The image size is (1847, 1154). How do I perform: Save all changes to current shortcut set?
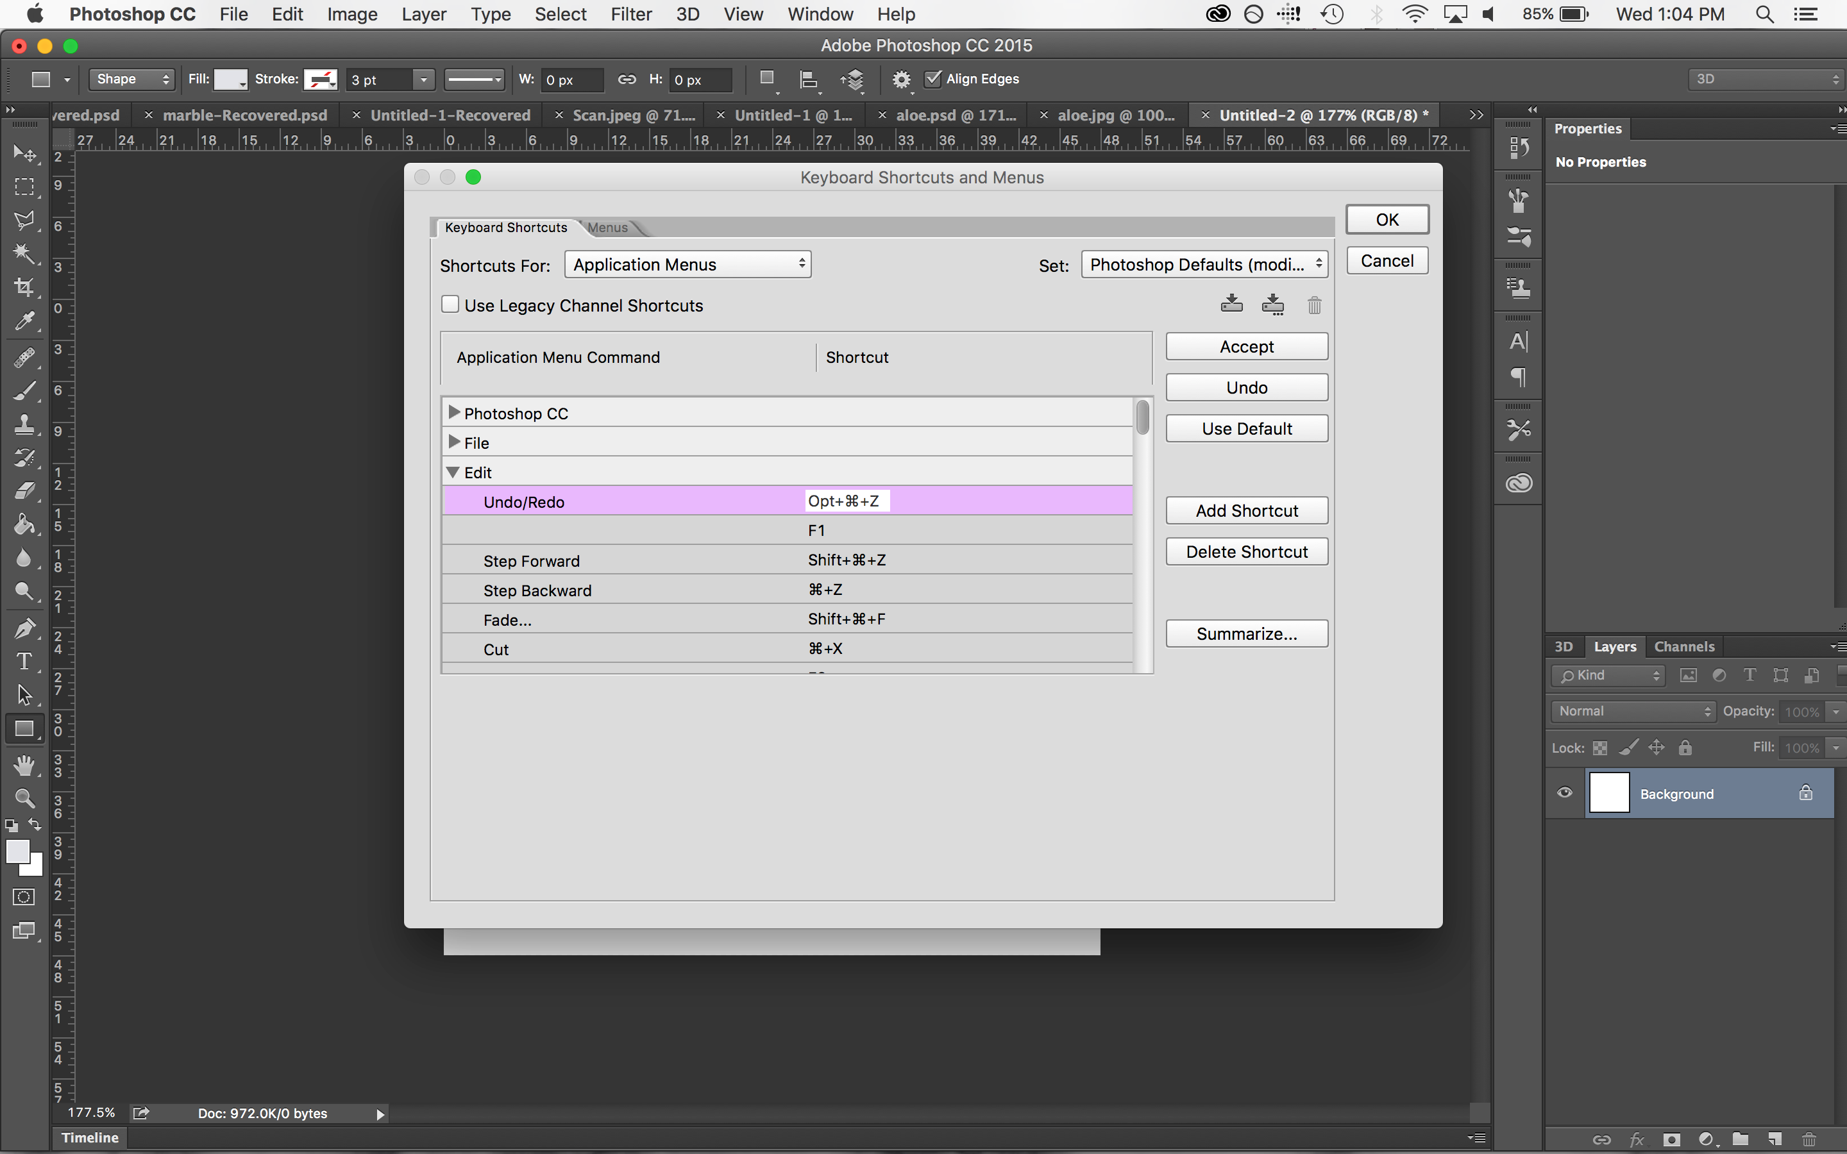tap(1231, 305)
